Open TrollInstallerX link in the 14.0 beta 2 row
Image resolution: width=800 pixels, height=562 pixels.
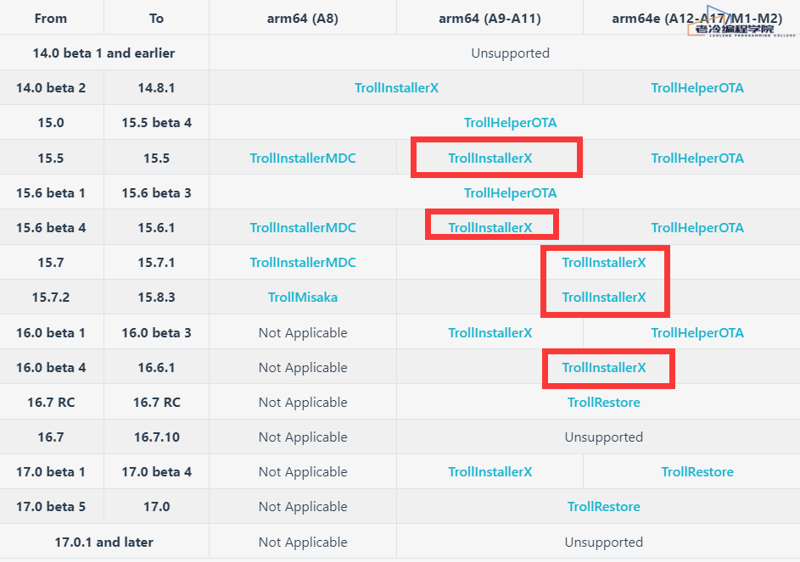click(396, 87)
